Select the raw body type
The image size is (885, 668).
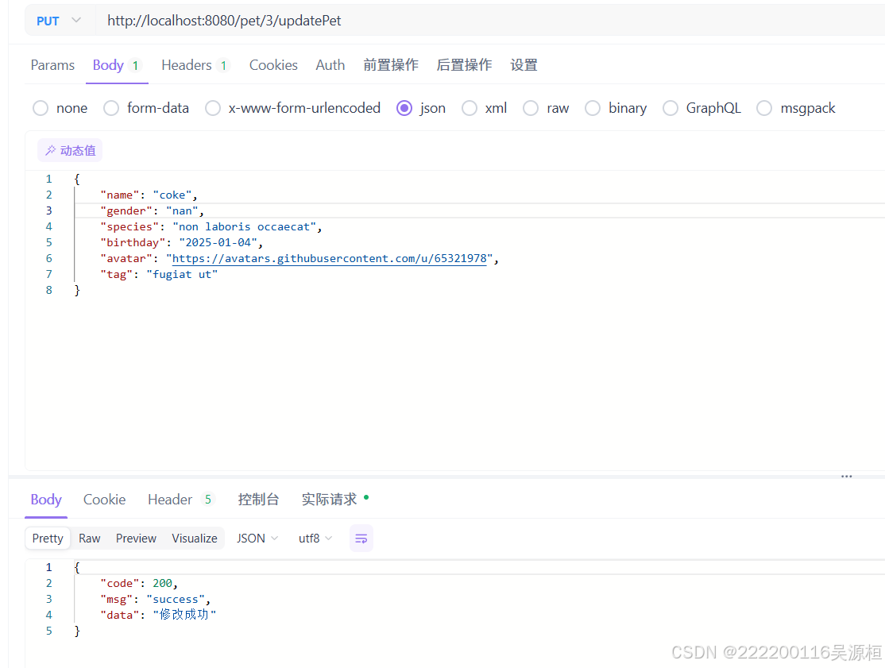click(x=546, y=108)
